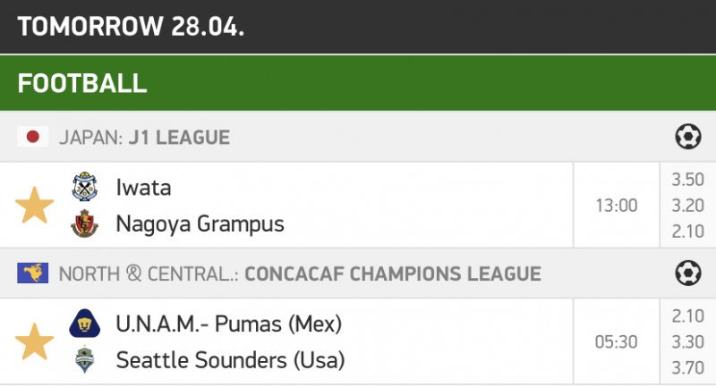Open the JAPAN: J1 LEAGUE competition link
716x387 pixels.
click(x=144, y=138)
